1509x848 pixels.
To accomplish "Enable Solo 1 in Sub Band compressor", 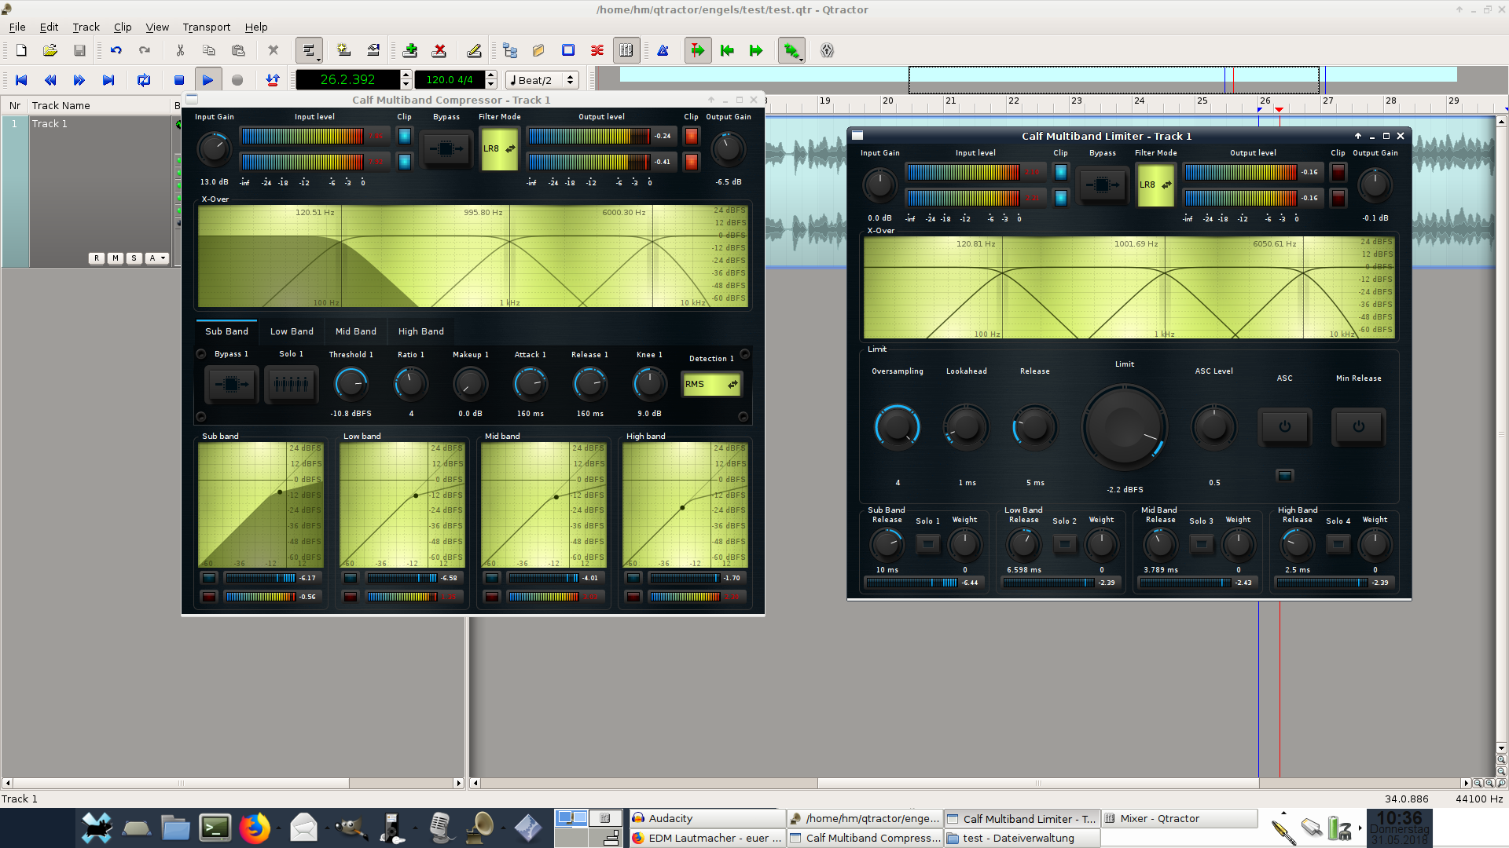I will (x=291, y=385).
